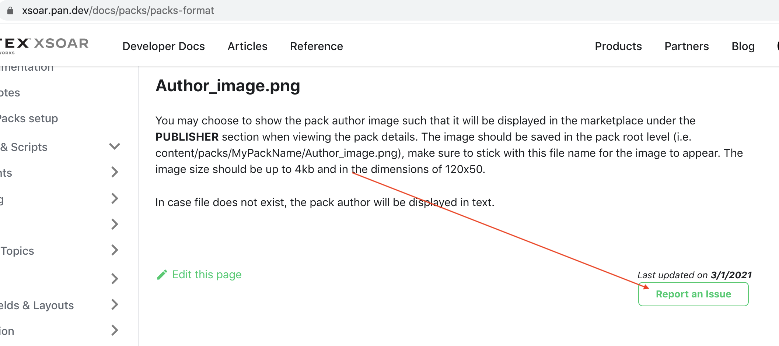The width and height of the screenshot is (779, 346).
Task: Click the Cortex XSOAR logo
Action: tap(44, 45)
